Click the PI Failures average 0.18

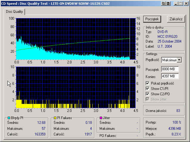point(89,122)
